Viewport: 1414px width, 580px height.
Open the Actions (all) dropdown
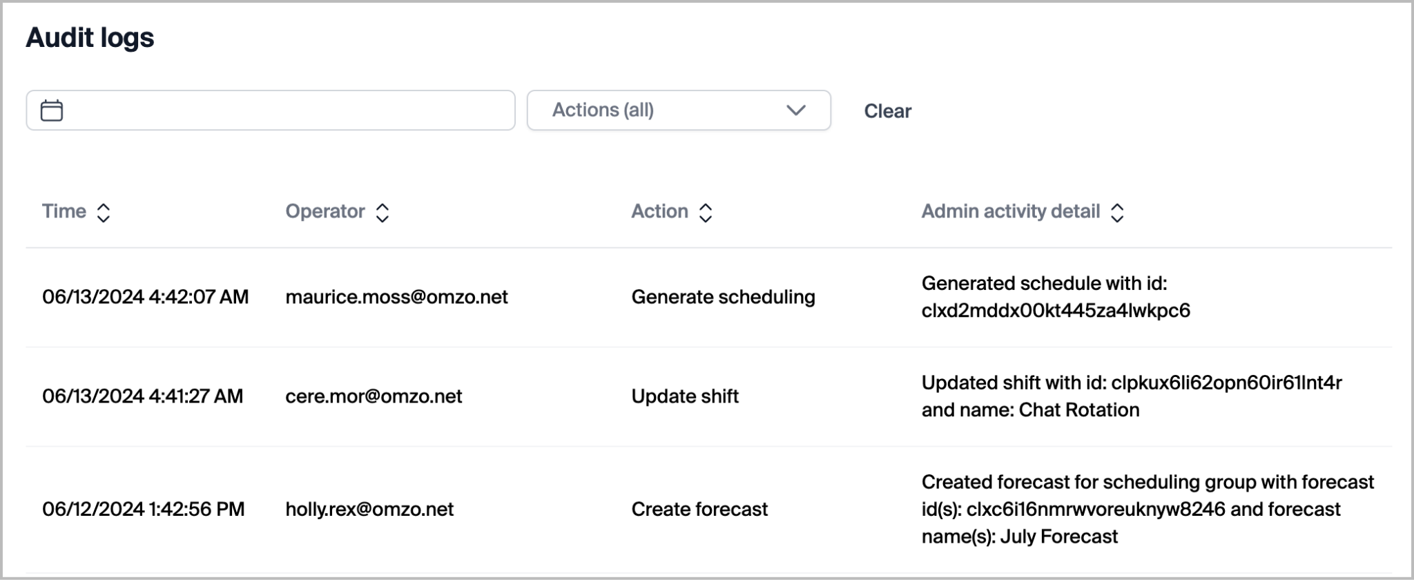[x=678, y=110]
